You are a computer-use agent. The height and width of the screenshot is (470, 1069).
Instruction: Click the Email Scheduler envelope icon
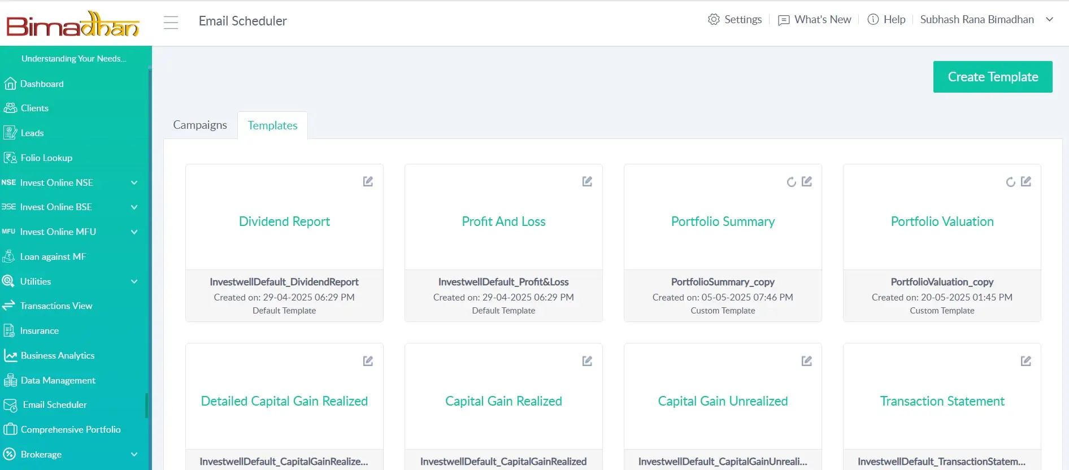(10, 405)
